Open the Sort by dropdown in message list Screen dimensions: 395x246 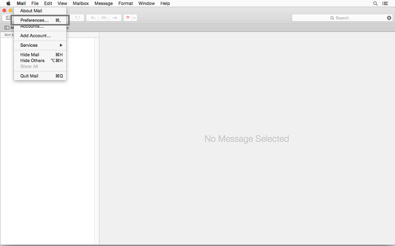(x=8, y=35)
